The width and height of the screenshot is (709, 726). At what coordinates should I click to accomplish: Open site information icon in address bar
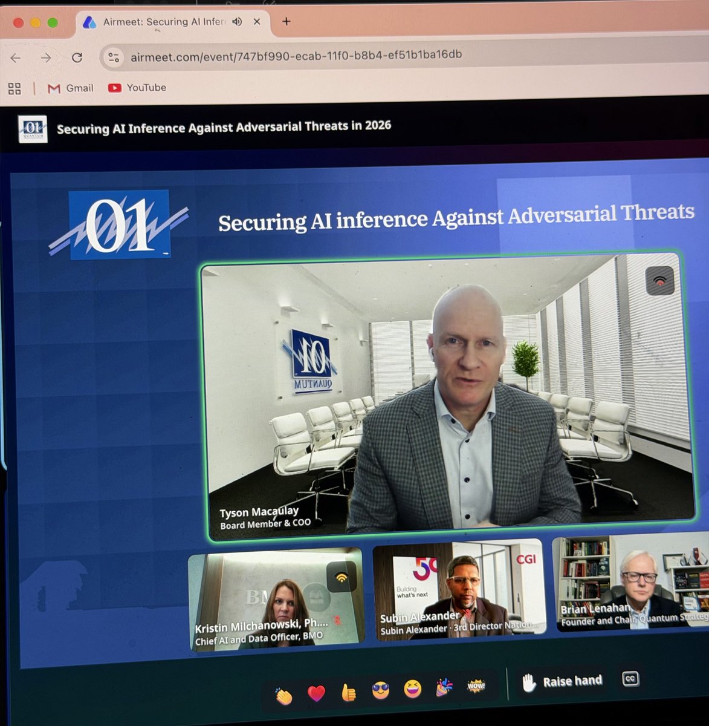click(113, 57)
